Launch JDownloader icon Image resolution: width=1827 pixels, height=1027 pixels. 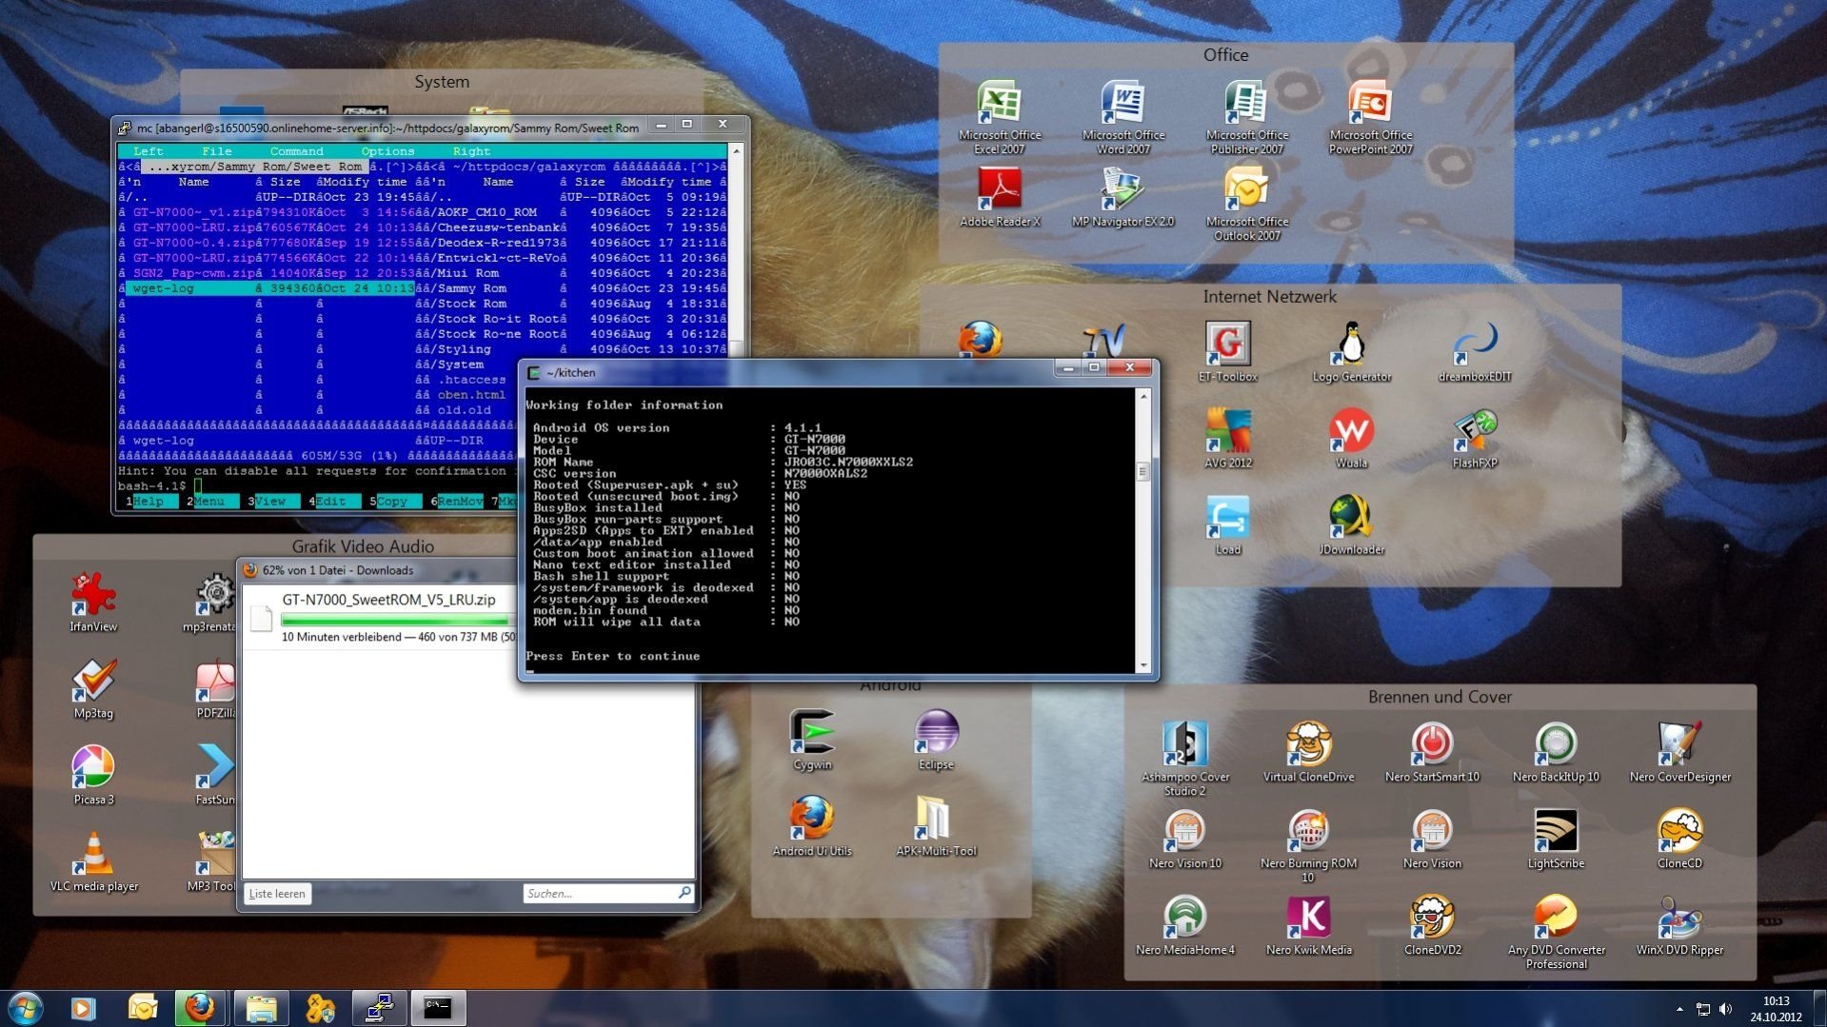1351,524
